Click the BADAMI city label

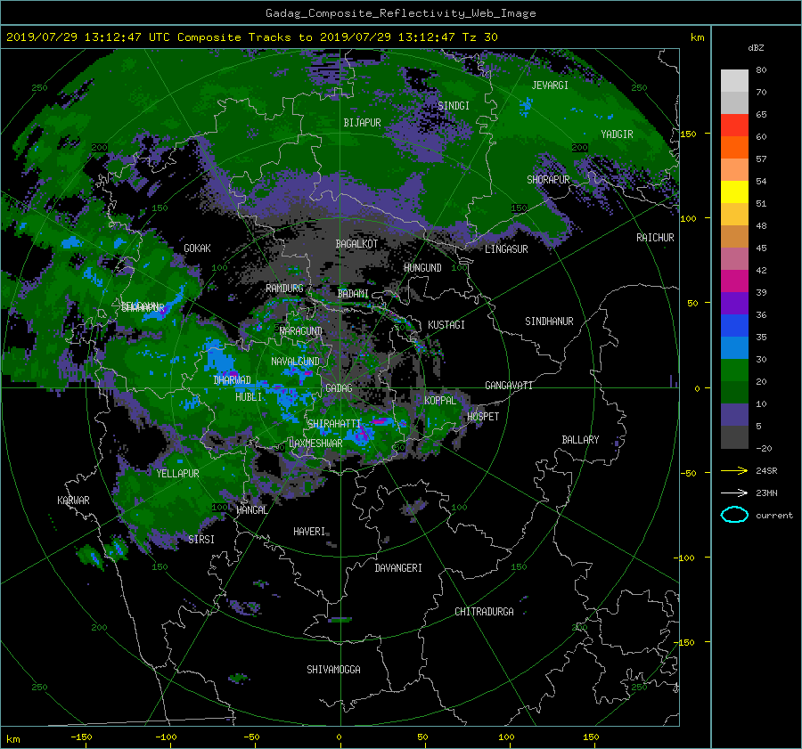click(353, 294)
